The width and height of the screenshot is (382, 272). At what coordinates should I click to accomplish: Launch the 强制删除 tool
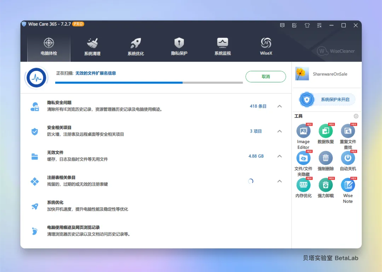pos(325,158)
